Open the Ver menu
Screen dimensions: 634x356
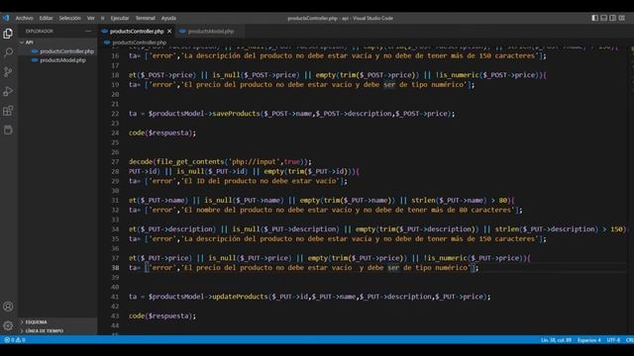90,18
